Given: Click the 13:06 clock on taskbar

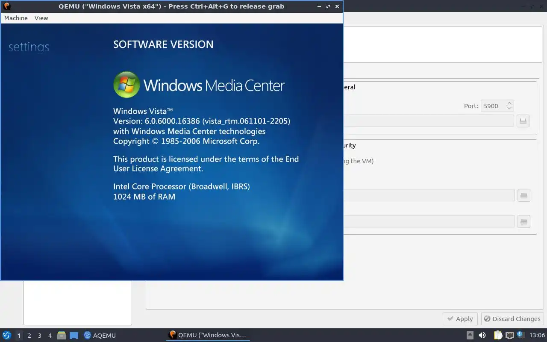Looking at the screenshot, I should pos(537,335).
